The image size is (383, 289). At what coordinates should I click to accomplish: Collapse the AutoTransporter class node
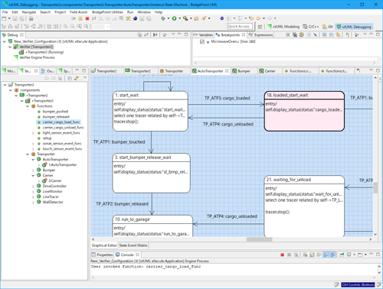point(33,159)
